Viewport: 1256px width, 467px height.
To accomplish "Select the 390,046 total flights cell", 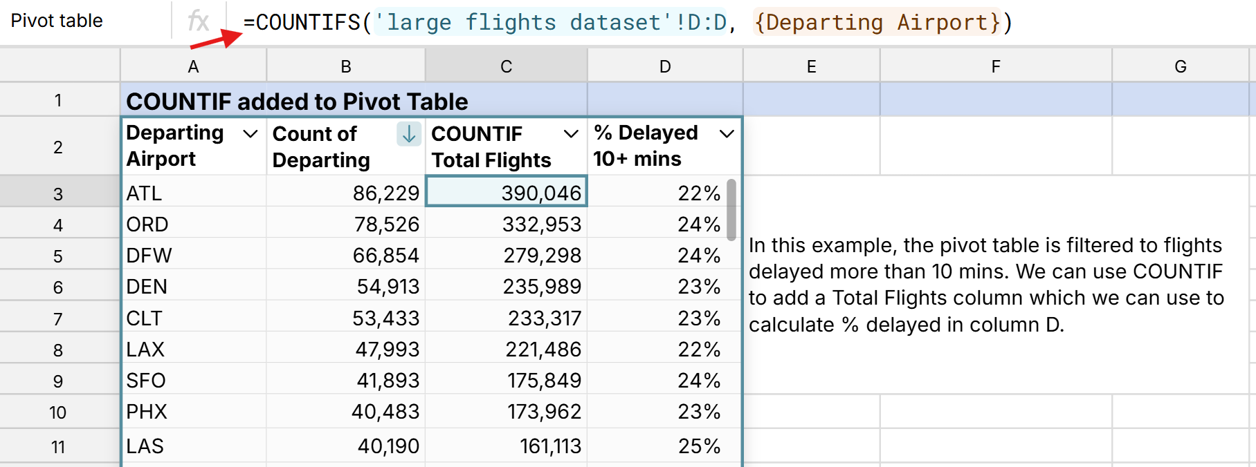I will [506, 193].
